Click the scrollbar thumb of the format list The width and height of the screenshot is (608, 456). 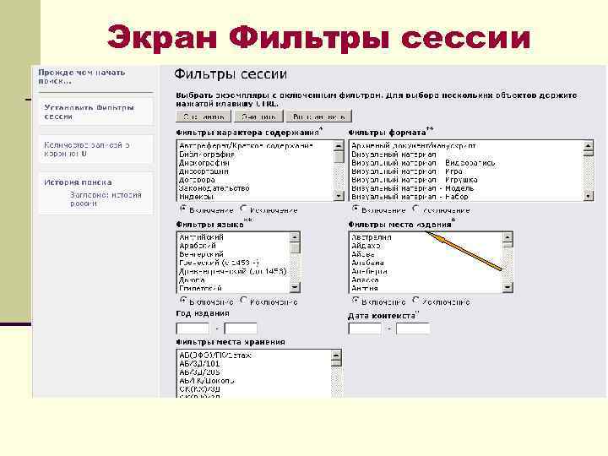[x=589, y=153]
